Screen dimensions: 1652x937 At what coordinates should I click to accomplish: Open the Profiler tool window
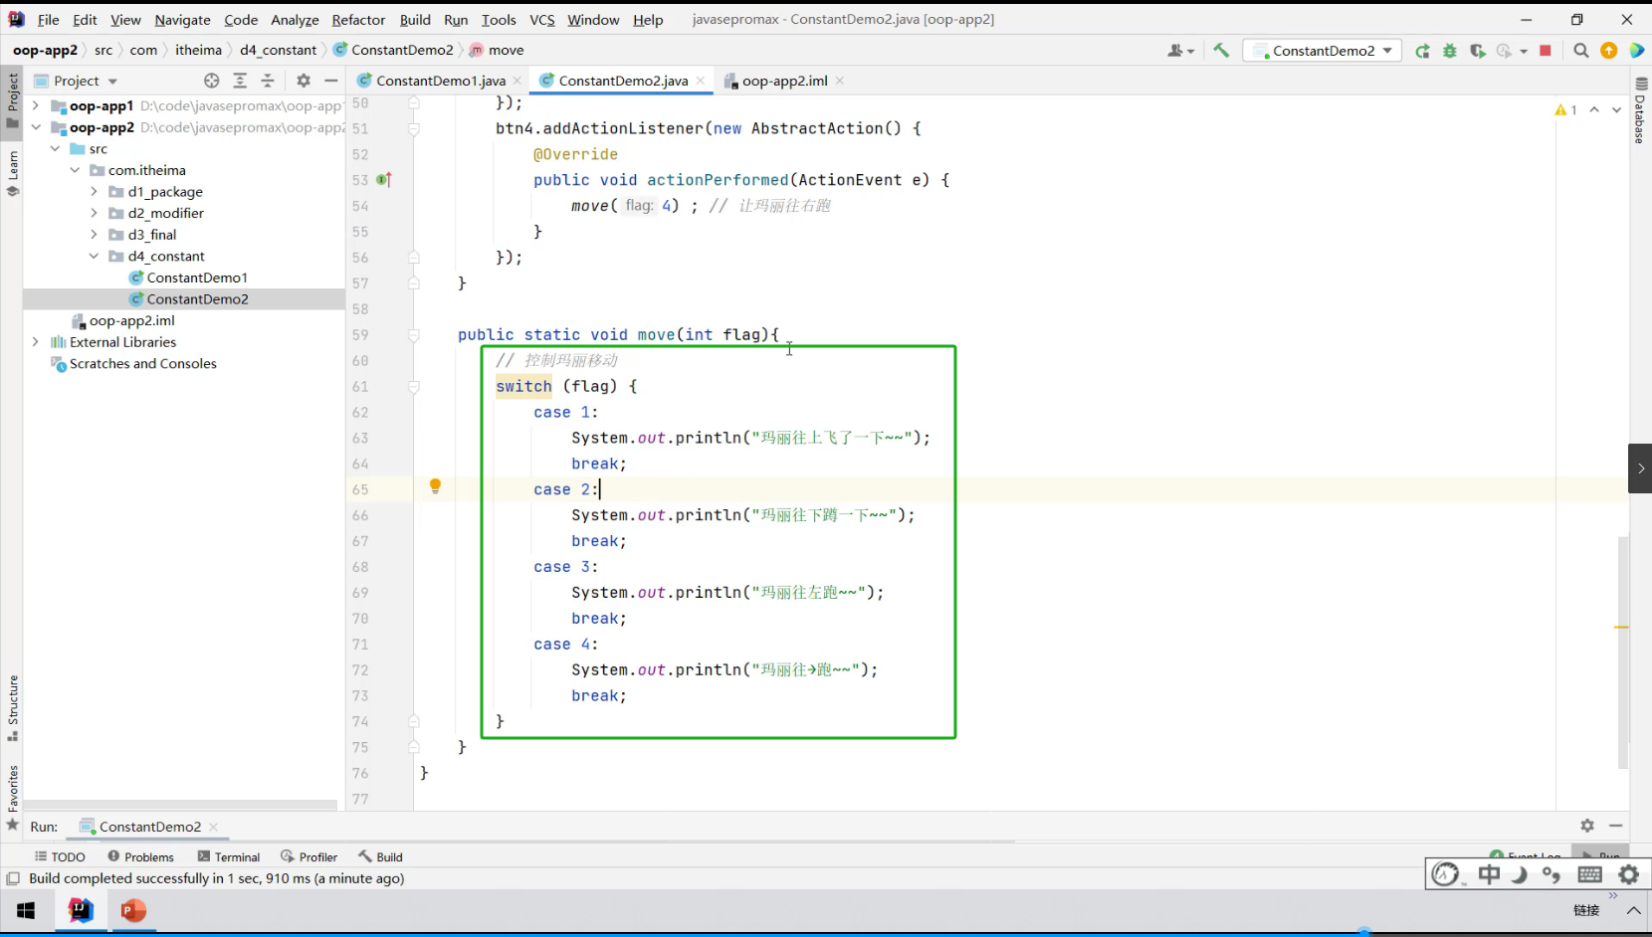[310, 856]
